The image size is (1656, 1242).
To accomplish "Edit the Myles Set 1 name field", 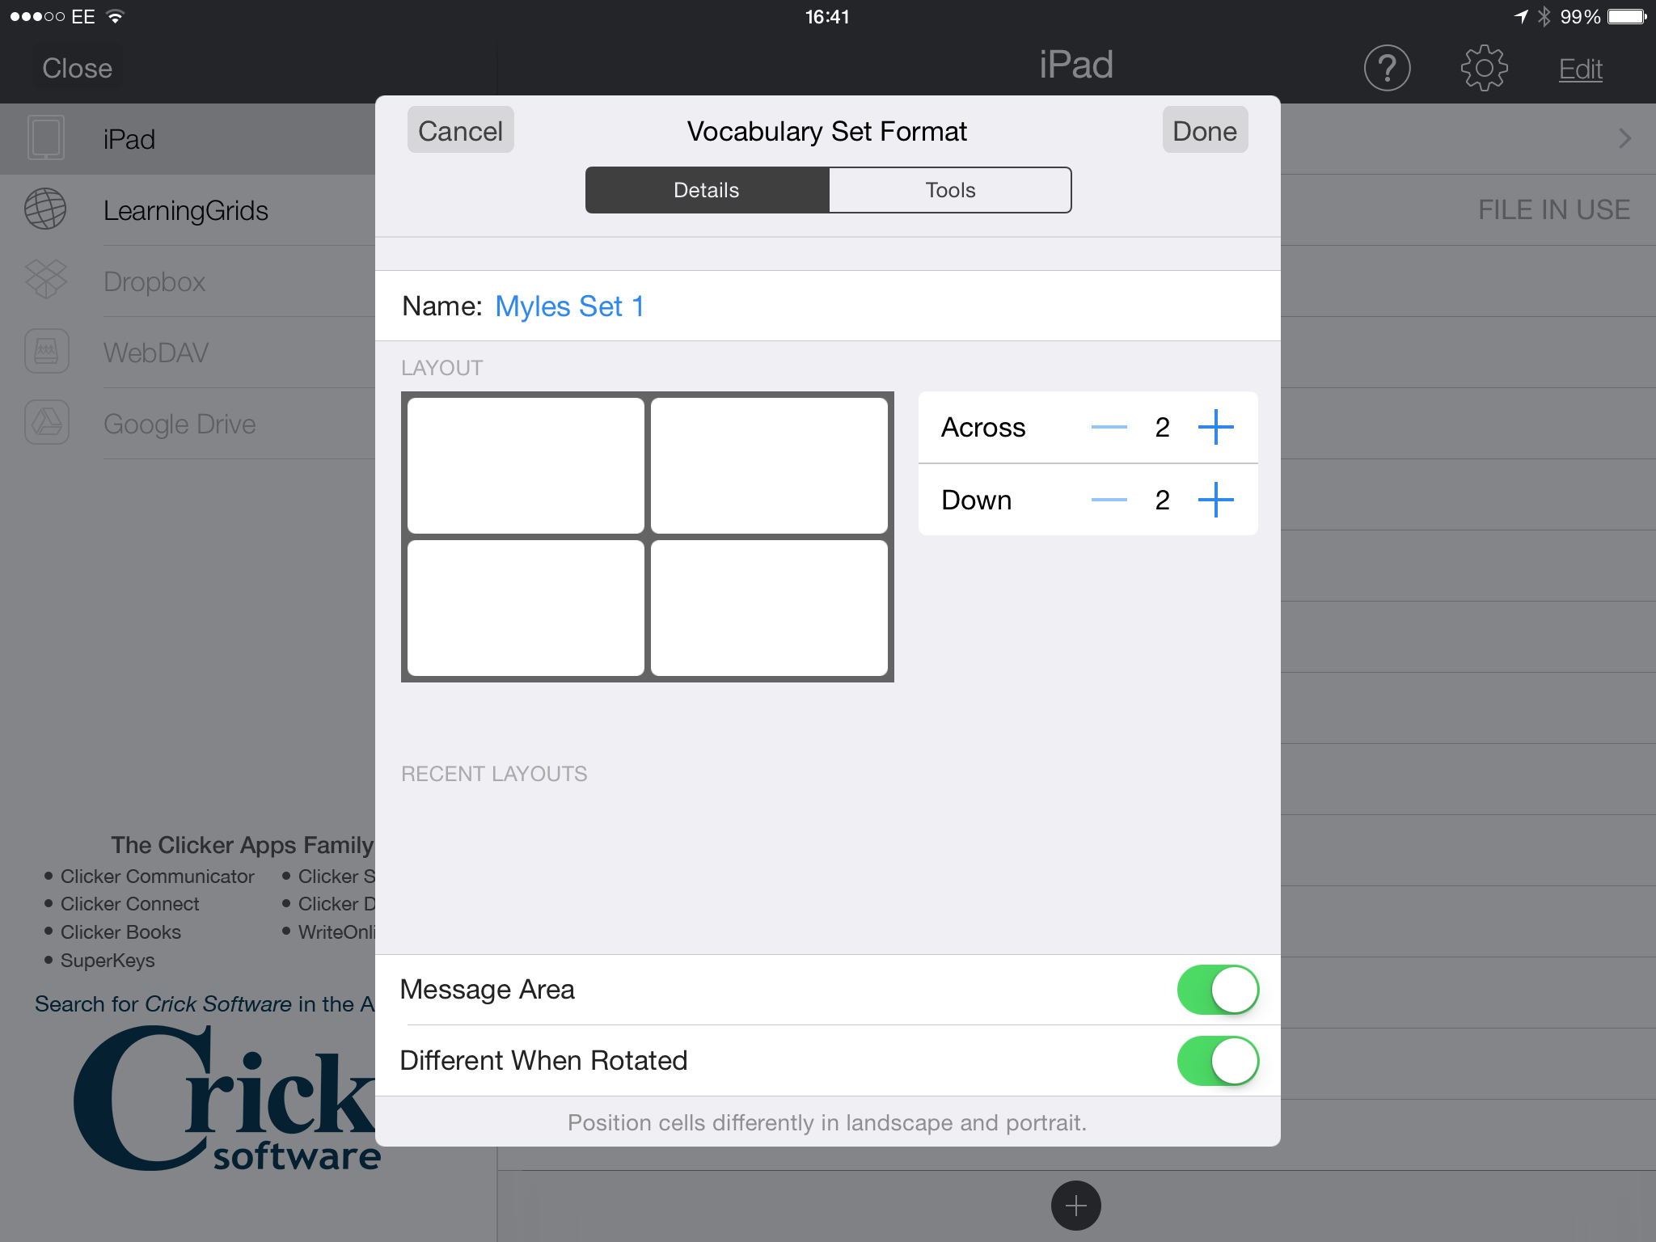I will coord(569,306).
